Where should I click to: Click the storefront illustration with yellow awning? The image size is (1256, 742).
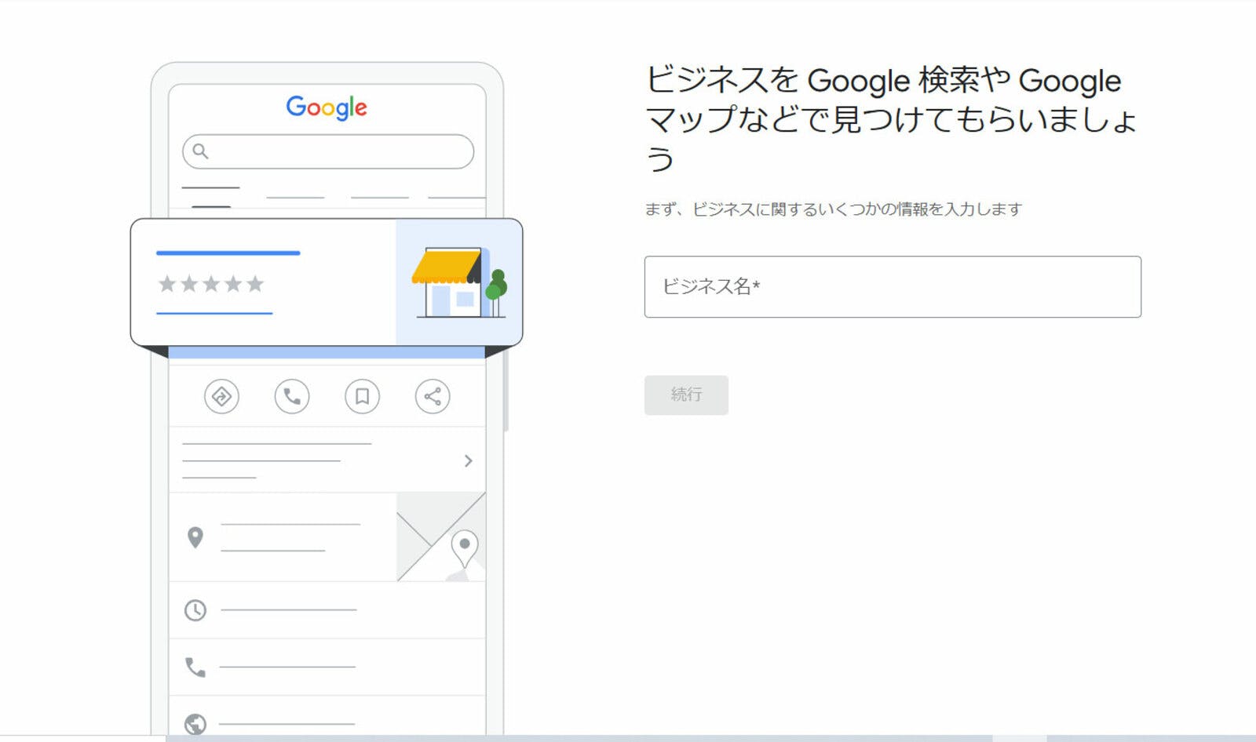point(459,282)
